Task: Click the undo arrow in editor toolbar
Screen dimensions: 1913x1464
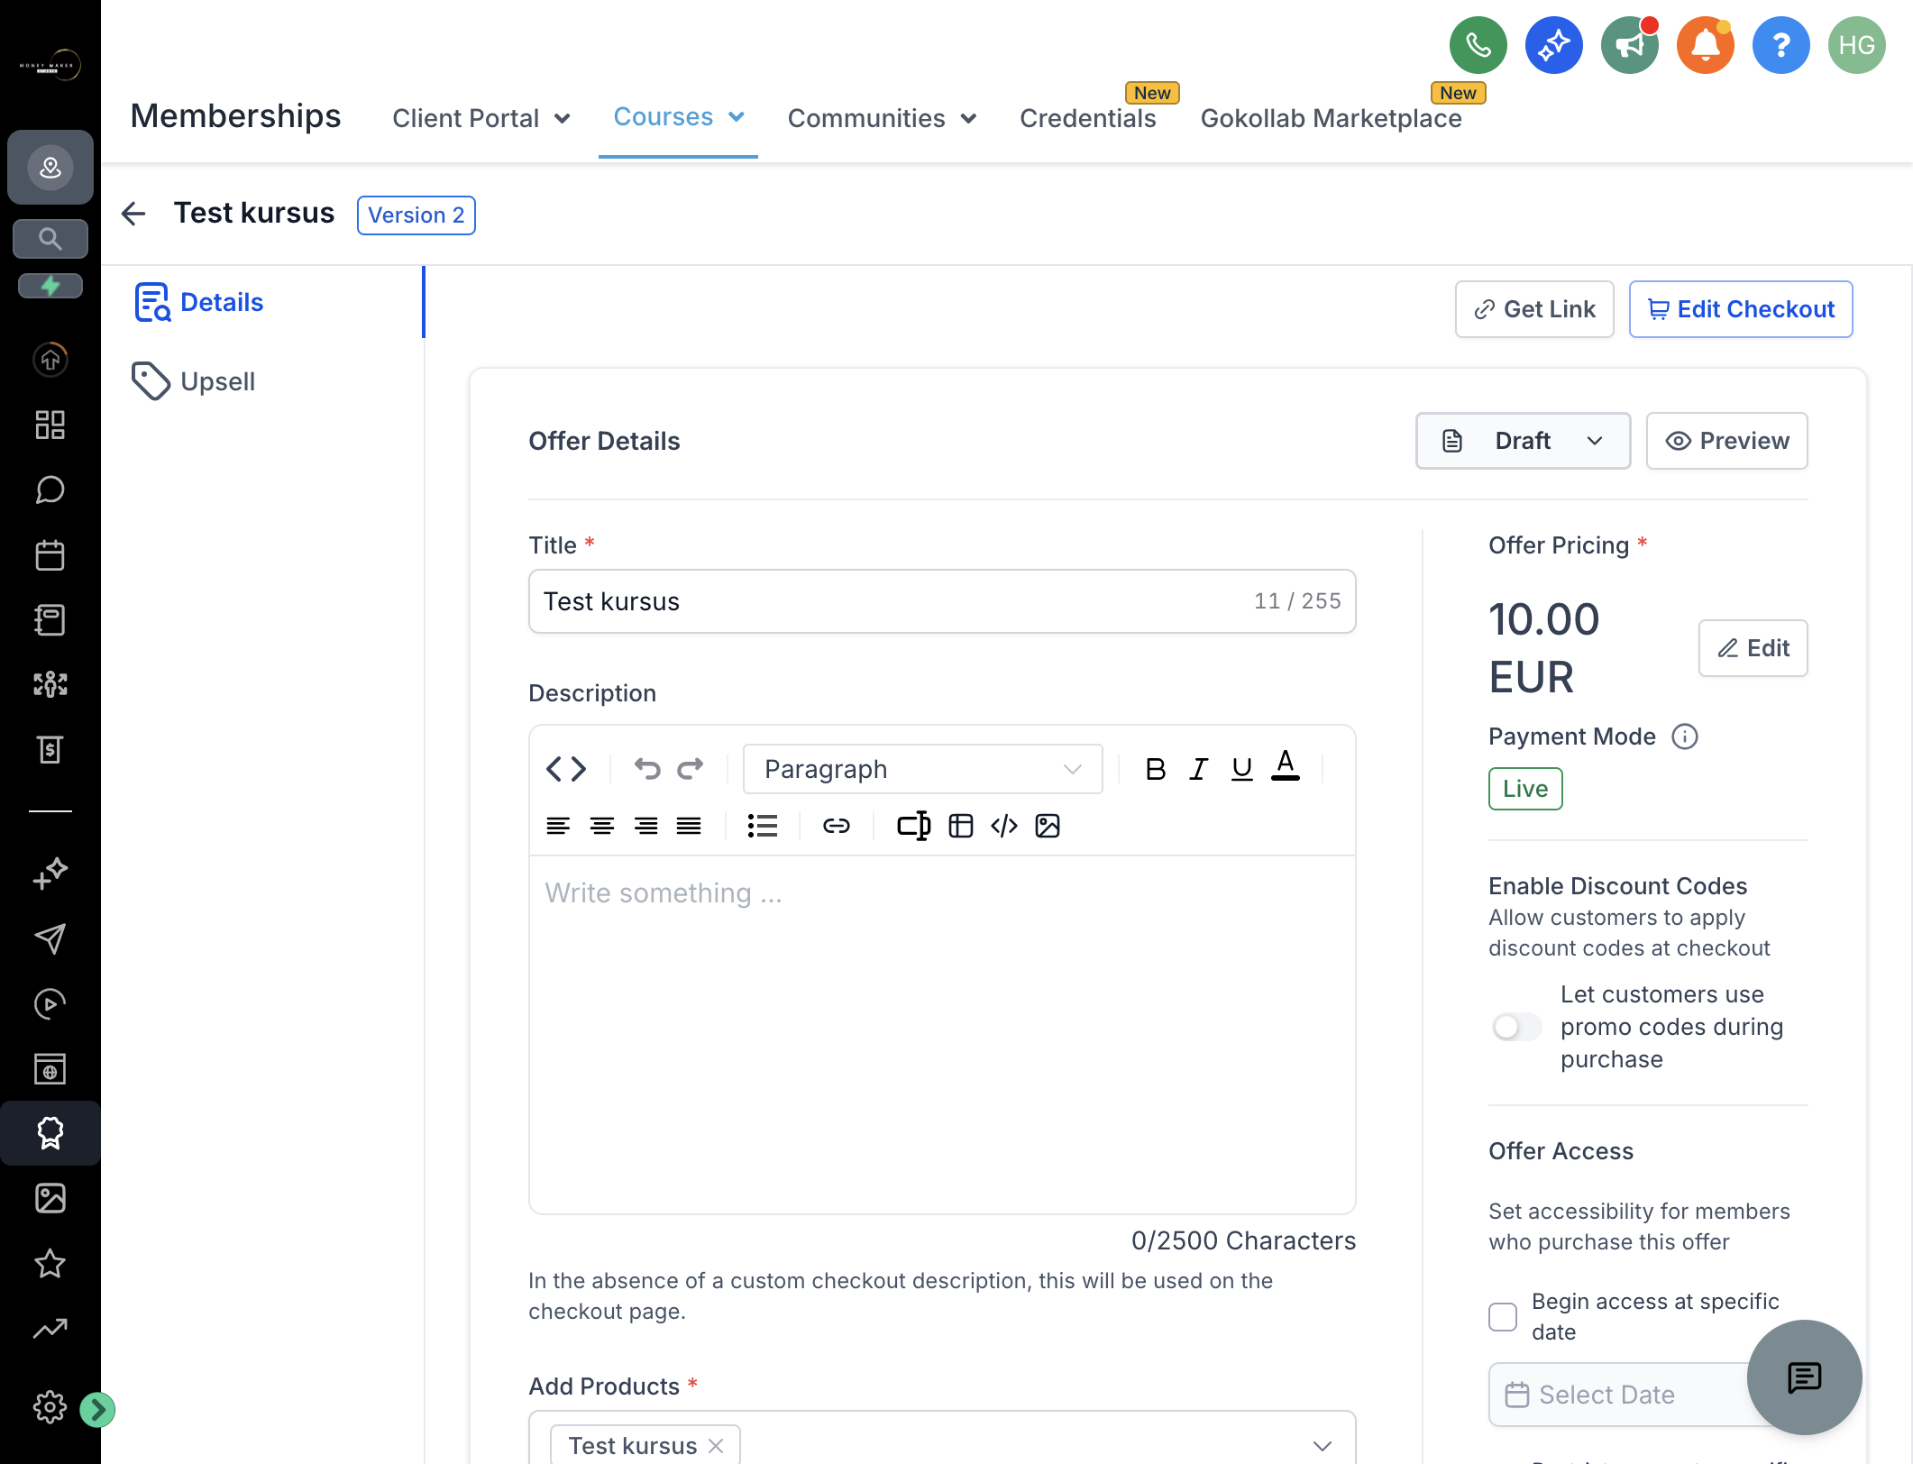Action: (x=647, y=769)
